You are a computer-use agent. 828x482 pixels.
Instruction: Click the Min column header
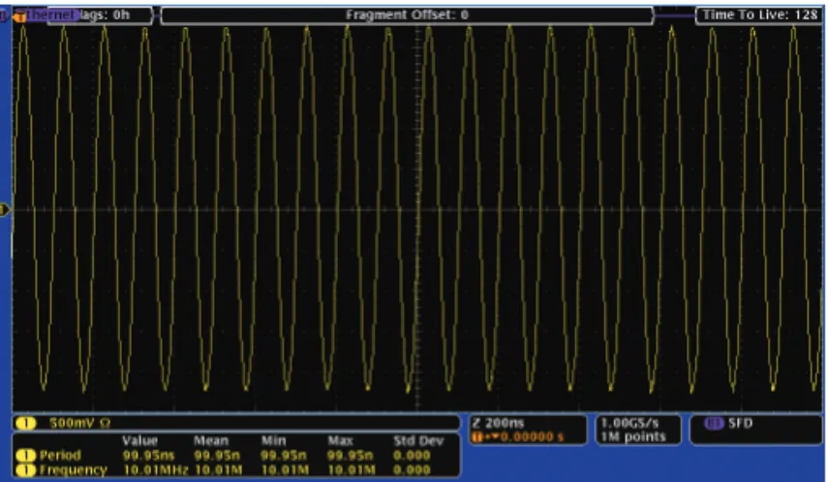273,440
